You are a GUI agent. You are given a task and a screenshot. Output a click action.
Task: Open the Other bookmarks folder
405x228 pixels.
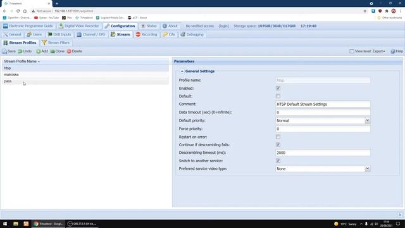[x=390, y=18]
